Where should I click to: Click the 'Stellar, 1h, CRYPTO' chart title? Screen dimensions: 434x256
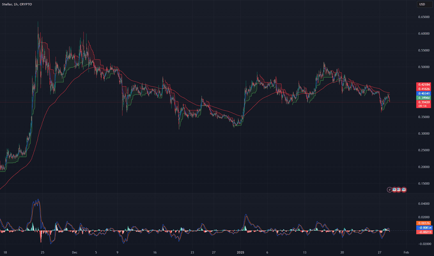[17, 4]
